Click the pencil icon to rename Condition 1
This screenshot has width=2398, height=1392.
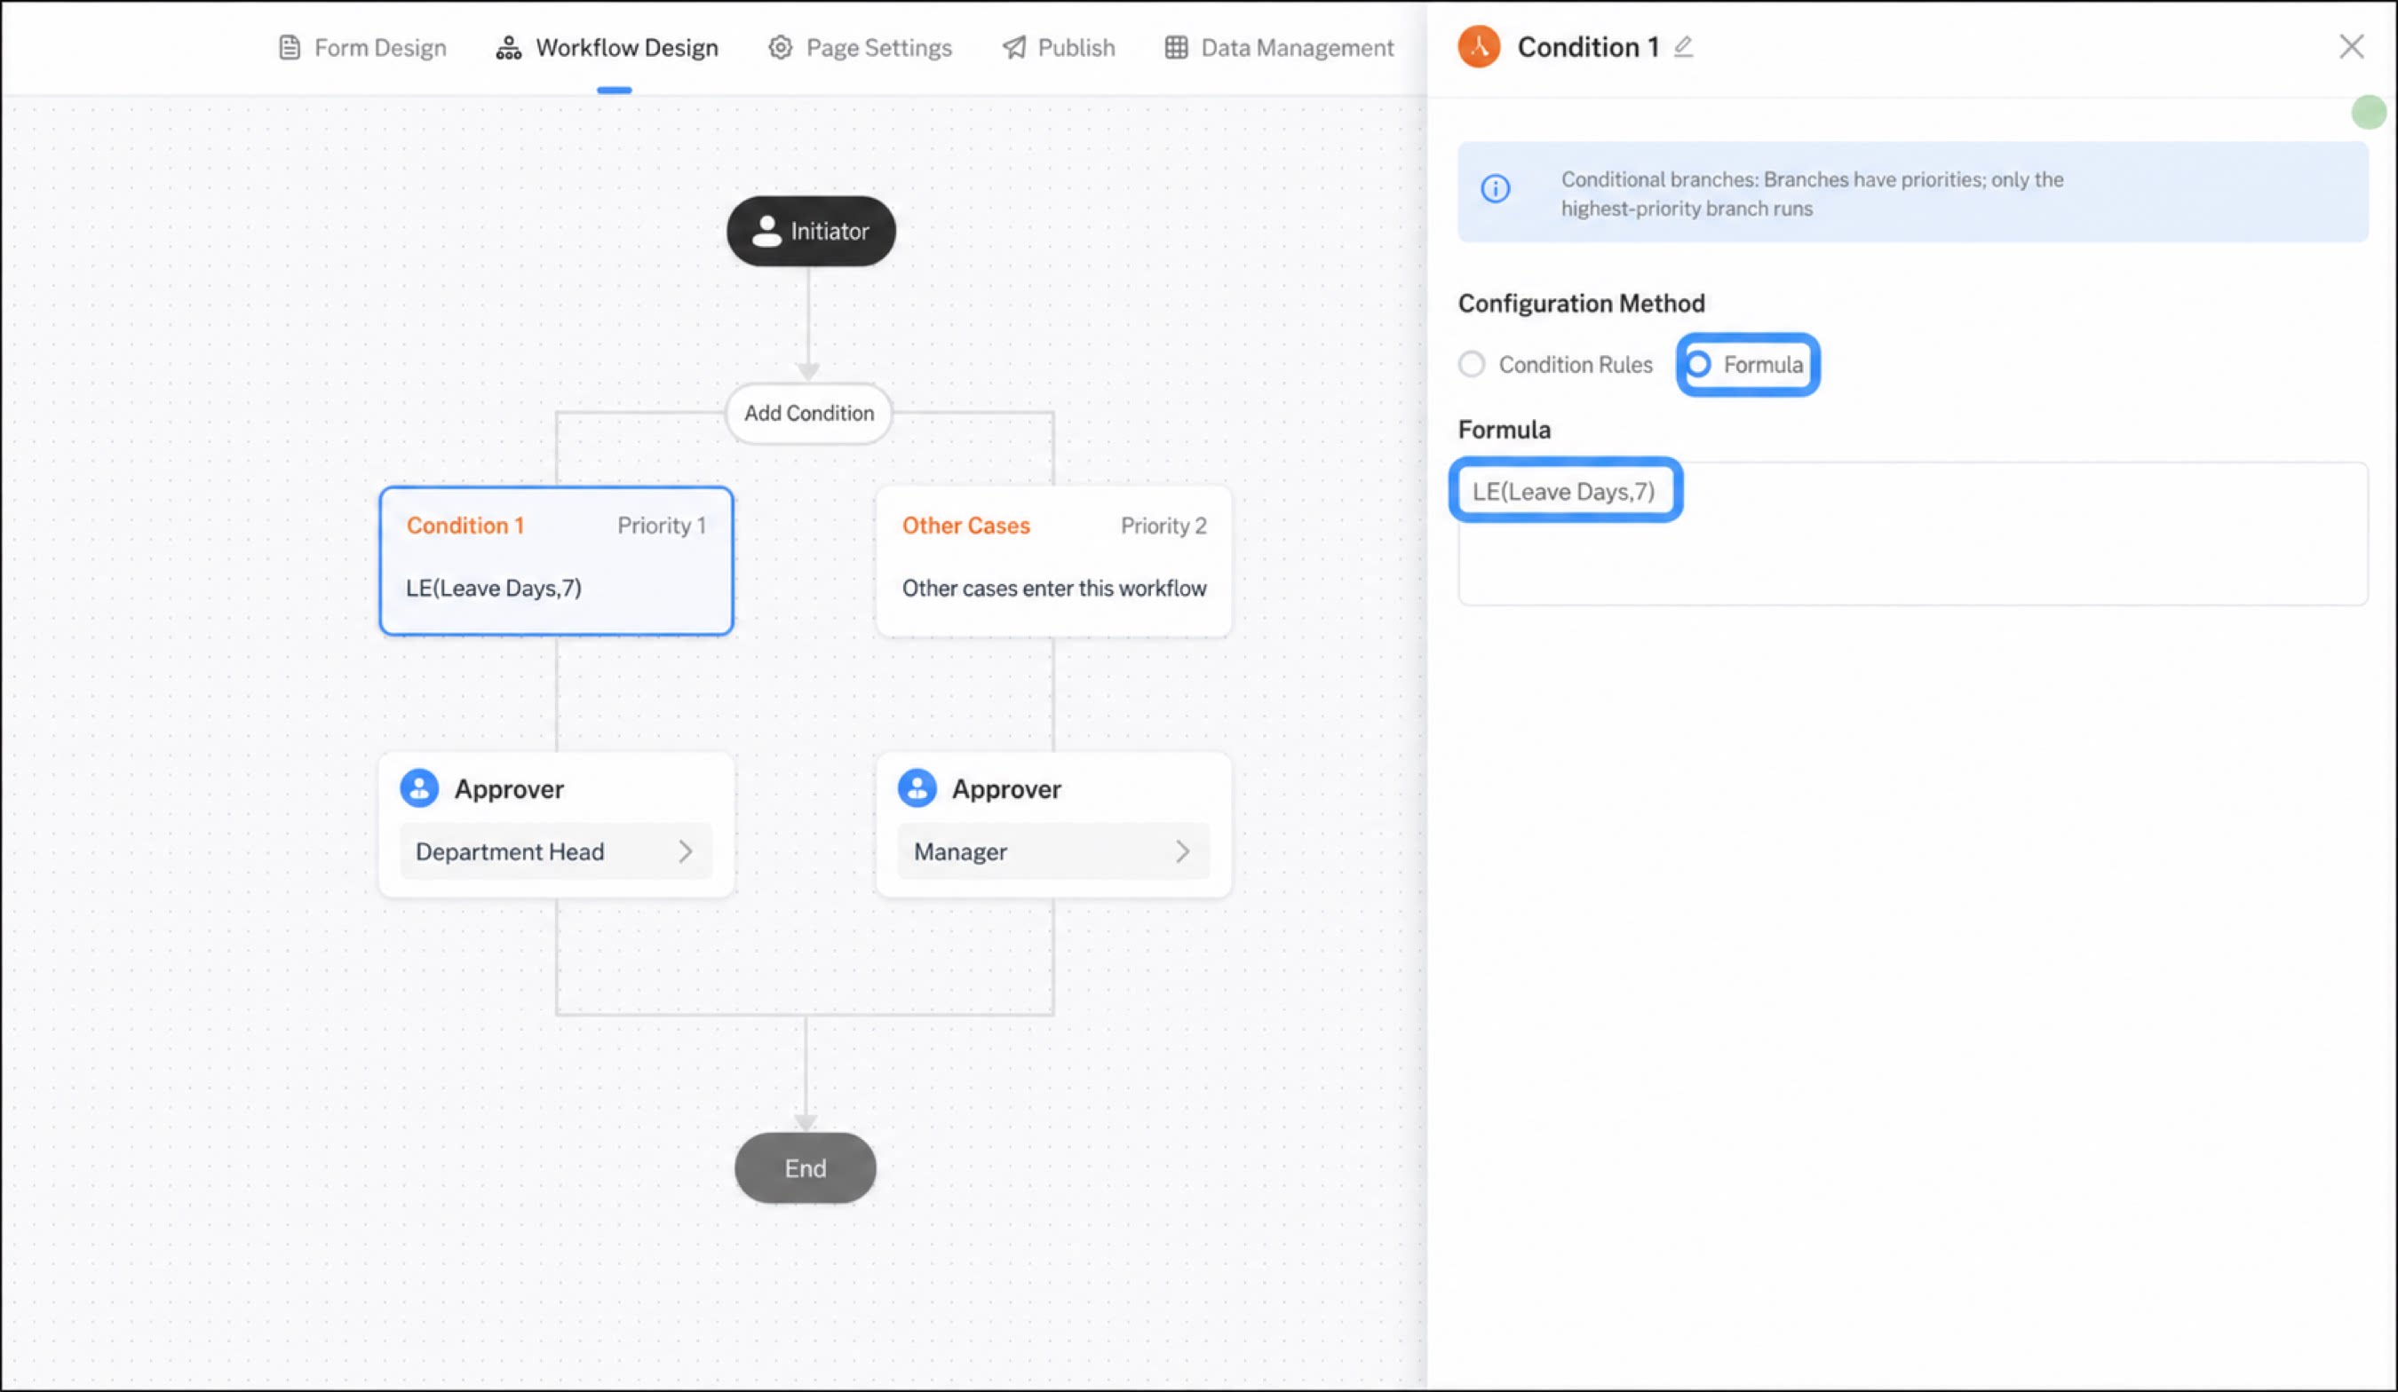tap(1683, 47)
